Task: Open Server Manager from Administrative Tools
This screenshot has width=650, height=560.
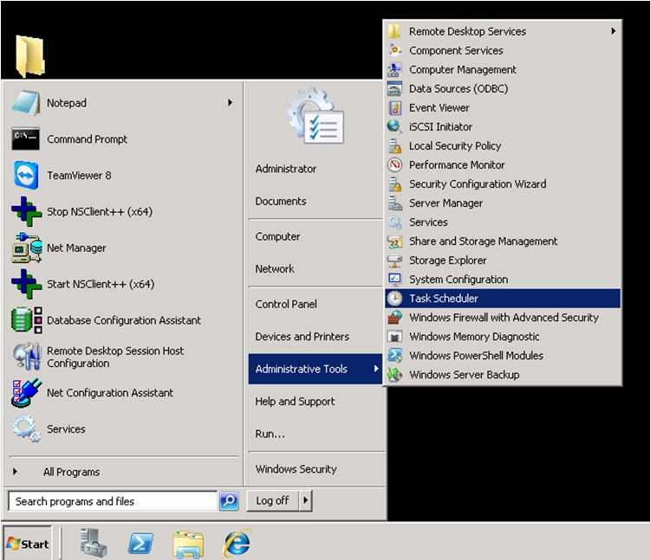Action: 503,203
